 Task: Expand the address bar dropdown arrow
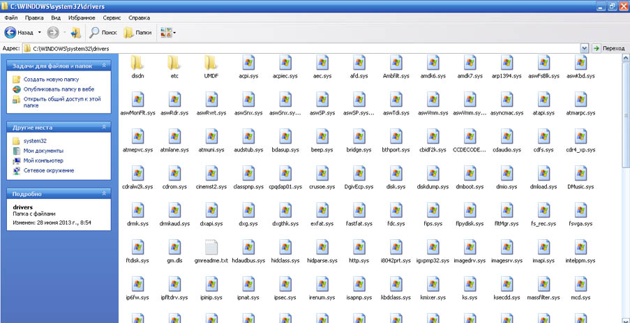click(584, 48)
